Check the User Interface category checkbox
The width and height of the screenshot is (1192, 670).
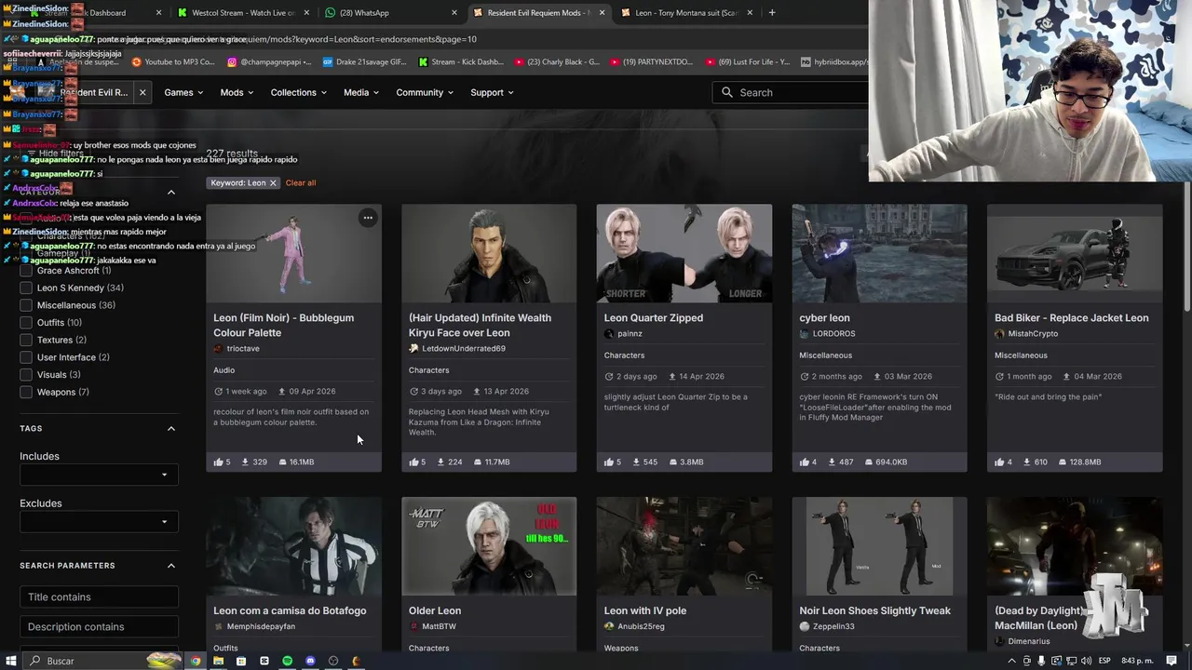(26, 357)
